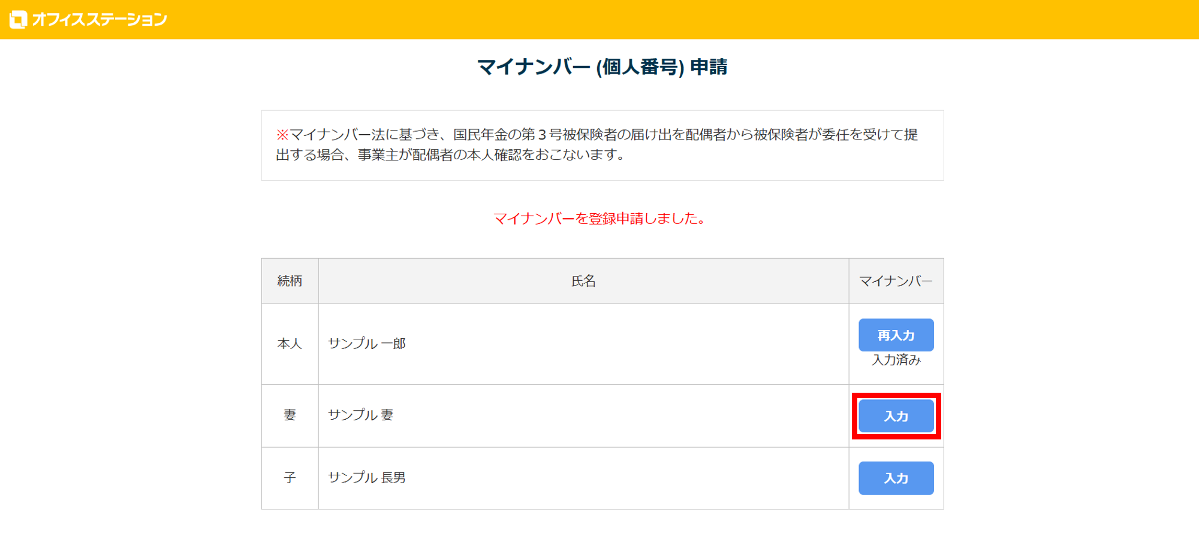
Task: Select the 妻 relationship cell
Action: [290, 415]
